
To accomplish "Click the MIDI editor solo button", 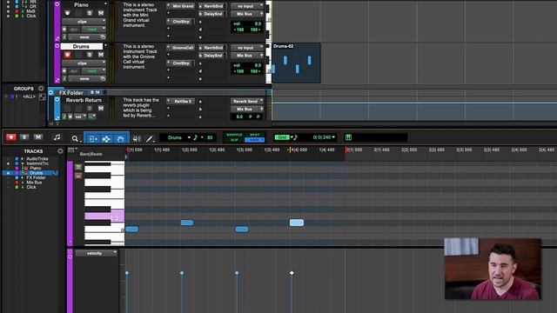I will pyautogui.click(x=24, y=137).
